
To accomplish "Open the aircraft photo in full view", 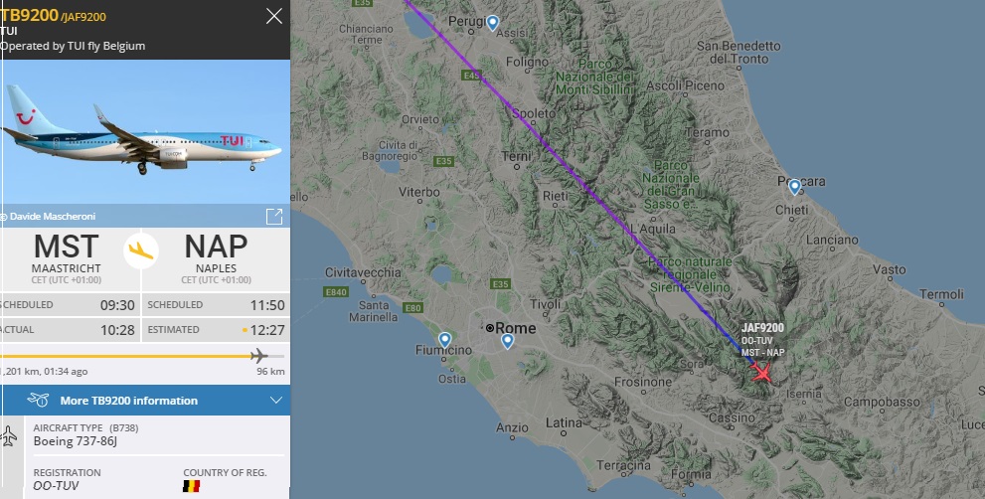I will pyautogui.click(x=274, y=216).
